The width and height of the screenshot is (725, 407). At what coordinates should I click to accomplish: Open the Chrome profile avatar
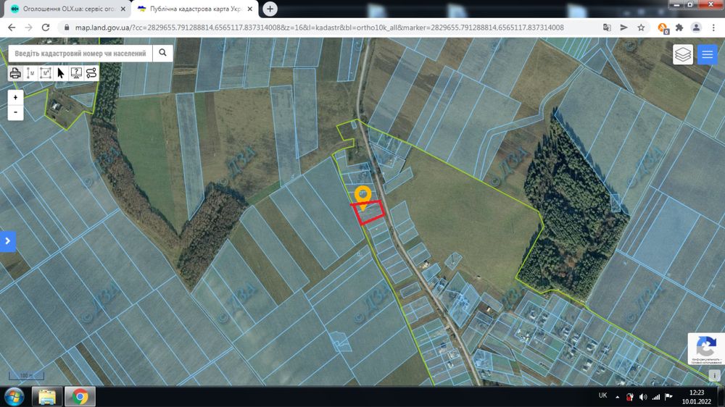point(696,28)
